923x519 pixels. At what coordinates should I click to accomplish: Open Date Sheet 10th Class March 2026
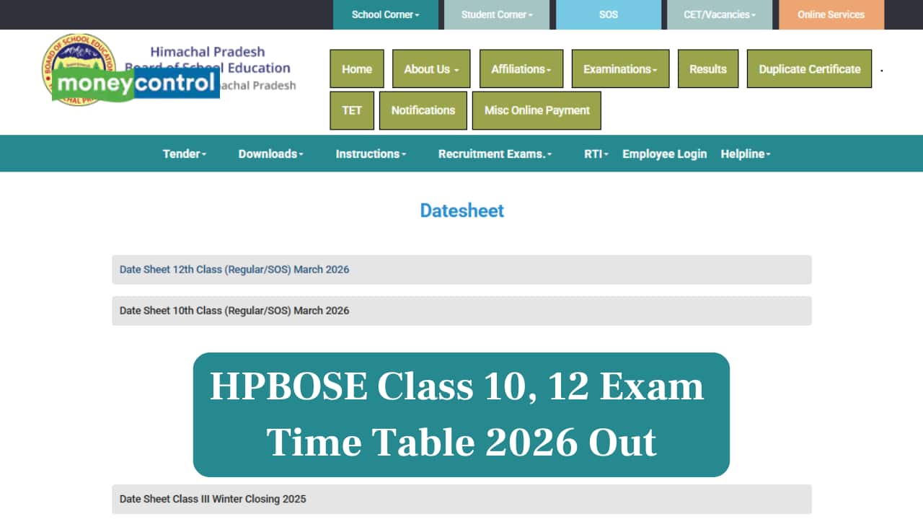click(x=461, y=311)
